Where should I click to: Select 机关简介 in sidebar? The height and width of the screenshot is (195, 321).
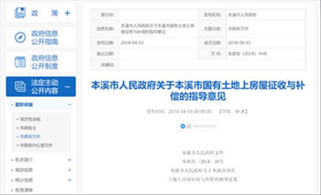click(x=24, y=160)
